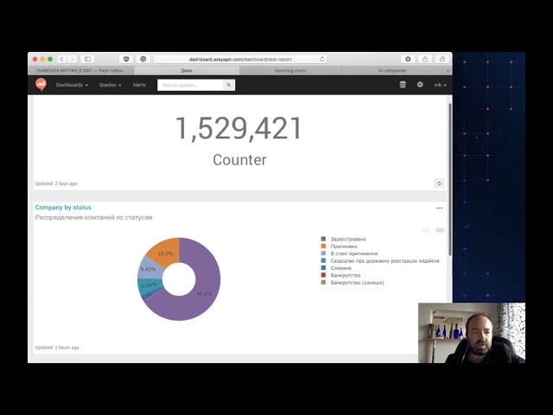This screenshot has width=553, height=415.
Task: Go back in Safari history
Action: click(x=62, y=59)
